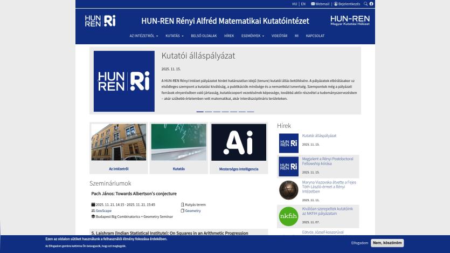Open Maryna Viazovska Fejes Tóth László-érmet news
Viewport: 450px width, 253px height.
(x=329, y=187)
